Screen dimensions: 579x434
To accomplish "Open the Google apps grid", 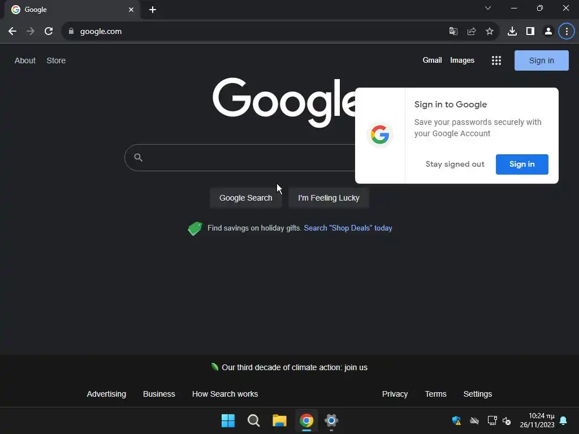I will [x=496, y=60].
